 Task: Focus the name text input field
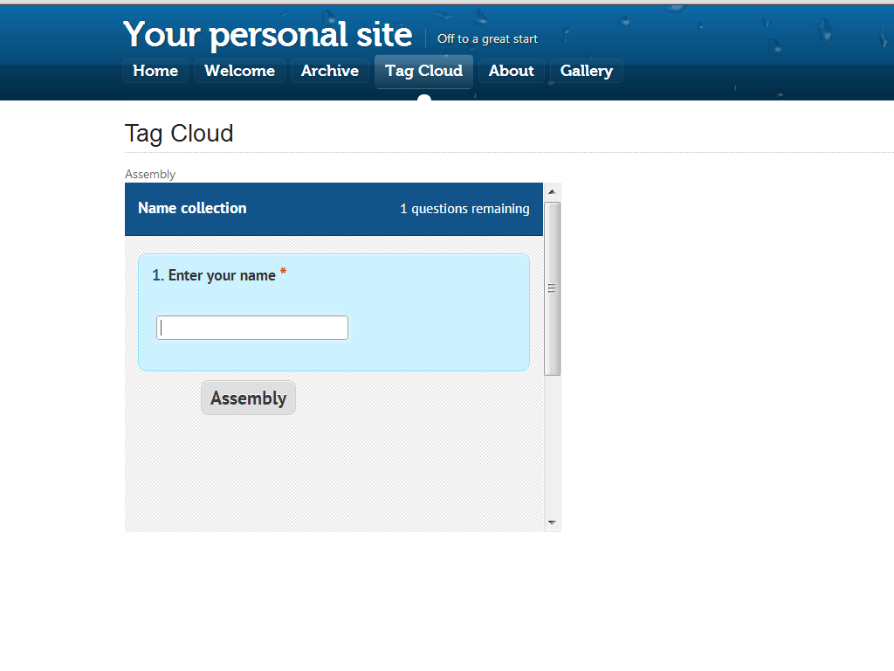pyautogui.click(x=252, y=328)
